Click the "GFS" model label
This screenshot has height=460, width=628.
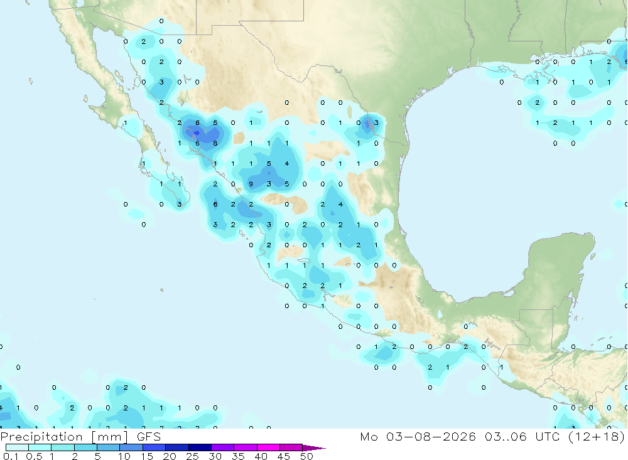[x=149, y=437]
